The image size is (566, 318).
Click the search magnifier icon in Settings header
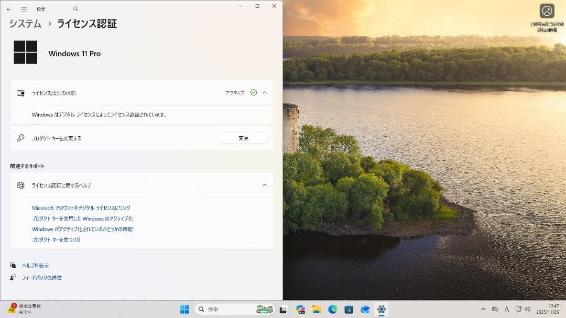(75, 9)
